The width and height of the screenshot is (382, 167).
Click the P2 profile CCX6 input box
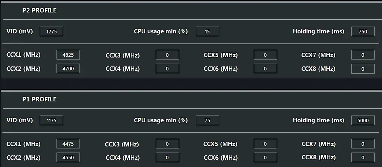(265, 69)
